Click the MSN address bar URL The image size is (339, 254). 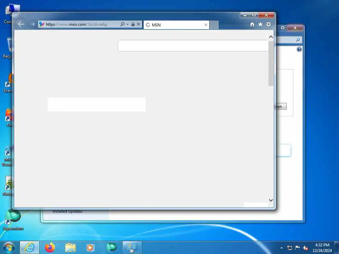click(76, 24)
